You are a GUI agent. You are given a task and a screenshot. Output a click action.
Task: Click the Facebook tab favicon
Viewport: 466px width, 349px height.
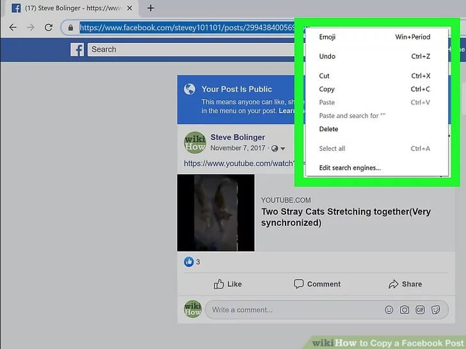coord(16,8)
